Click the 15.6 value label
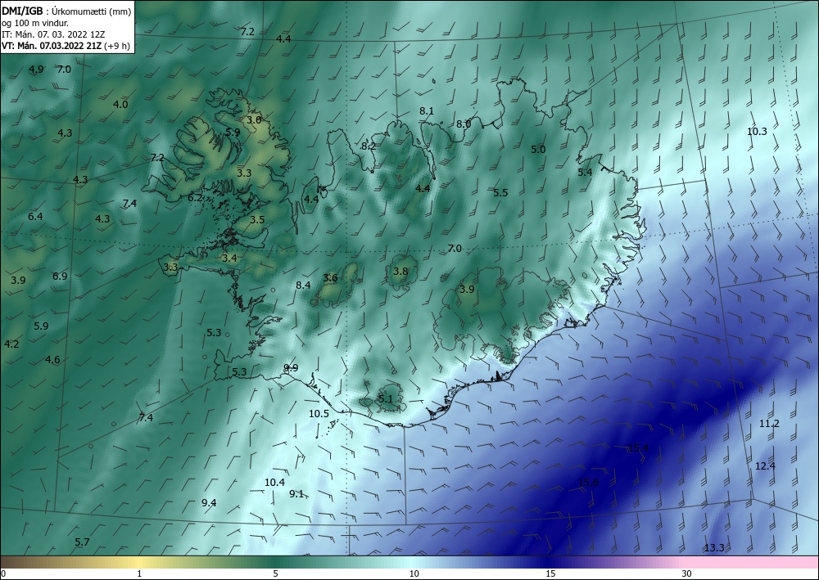Viewport: 819px width, 580px height. coord(588,483)
